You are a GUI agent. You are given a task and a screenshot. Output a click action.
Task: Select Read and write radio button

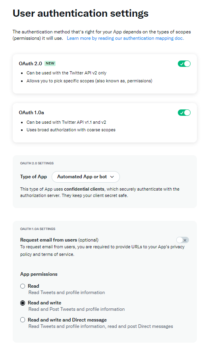tap(23, 303)
